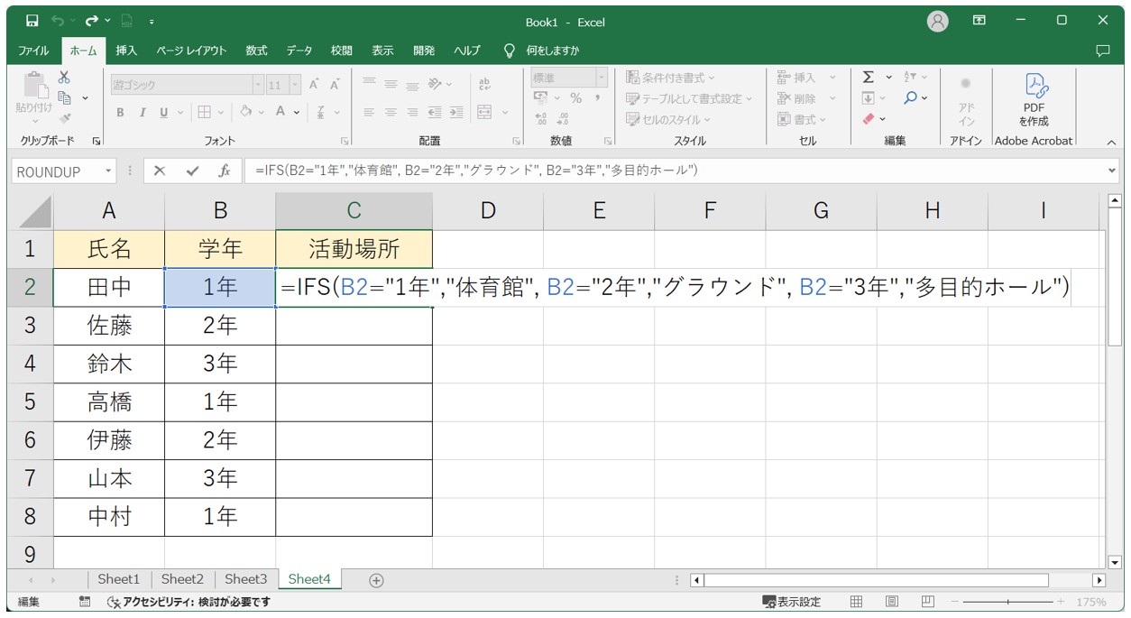Image resolution: width=1131 pixels, height=618 pixels.
Task: Select the Sheet2 tab
Action: tap(182, 579)
